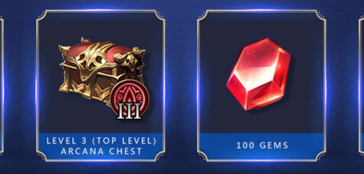Click the red gem icon
364x174 pixels.
coord(258,74)
